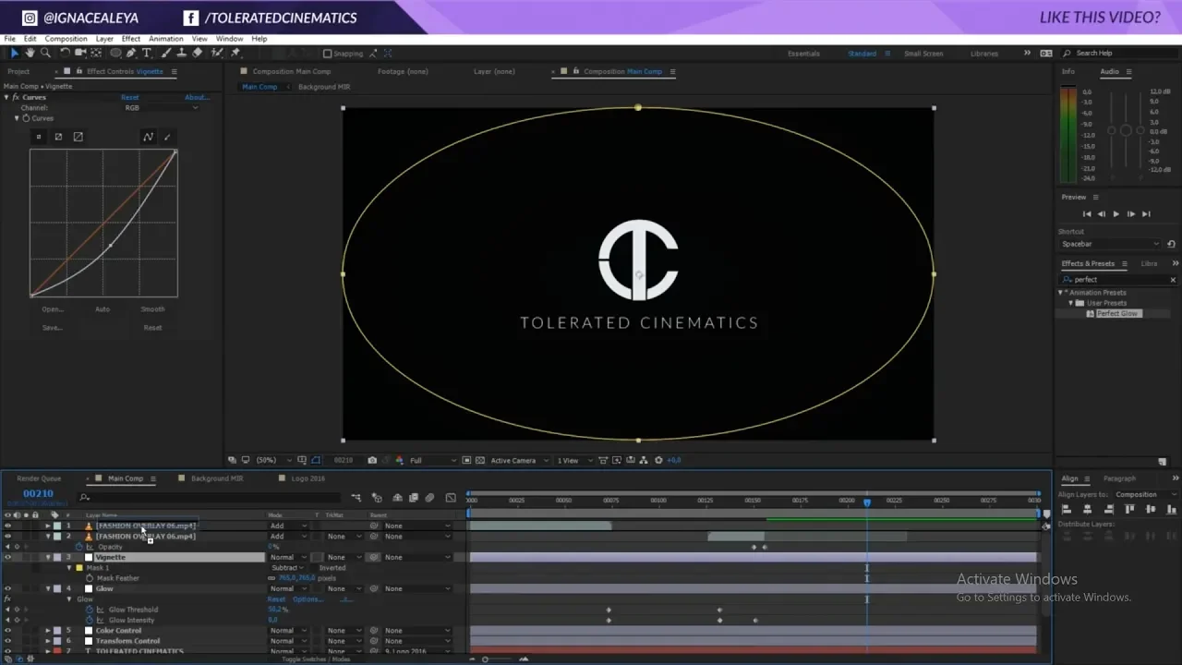Screen dimensions: 1182x665
Task: Hide the Glow layer eye toggle
Action: (7, 588)
